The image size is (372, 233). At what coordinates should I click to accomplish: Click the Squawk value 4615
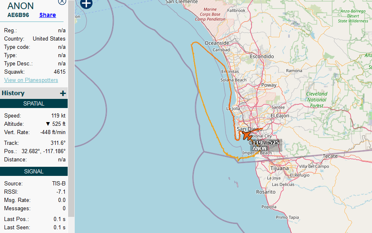pos(59,72)
